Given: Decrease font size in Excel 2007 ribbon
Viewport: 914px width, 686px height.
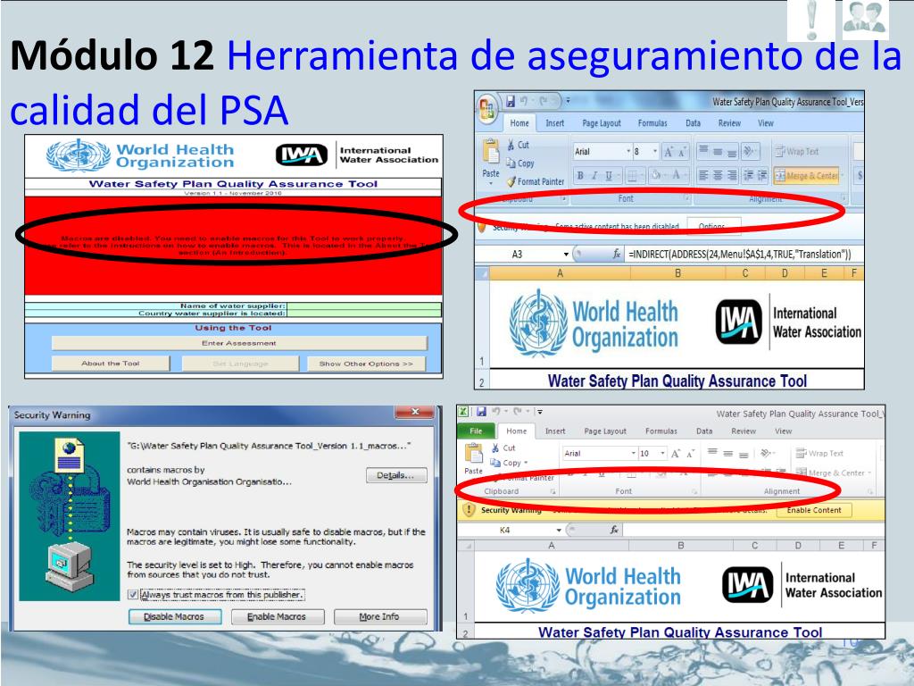Looking at the screenshot, I should [681, 152].
